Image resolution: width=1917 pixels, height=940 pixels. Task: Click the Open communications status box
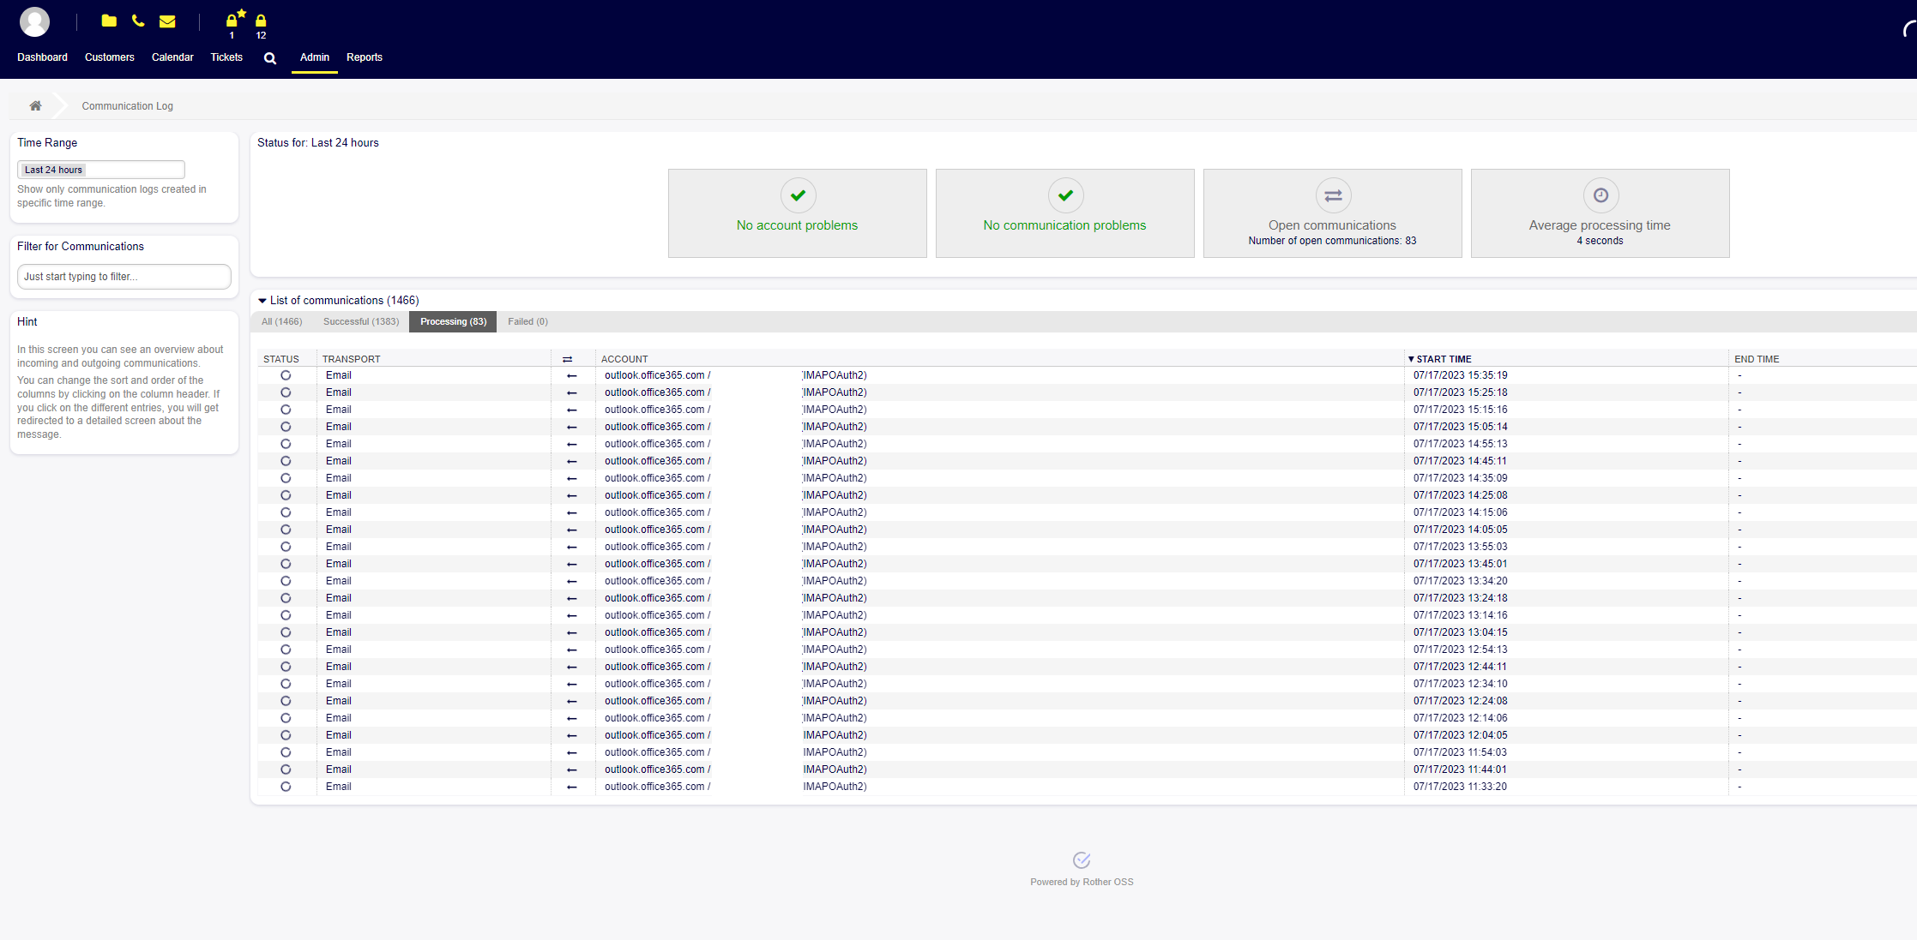(x=1332, y=213)
